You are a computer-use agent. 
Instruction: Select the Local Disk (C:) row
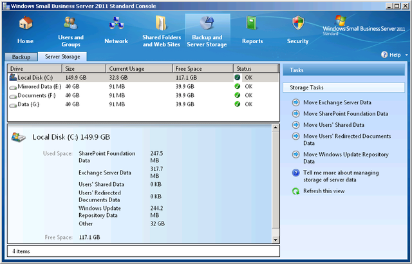[x=143, y=77]
